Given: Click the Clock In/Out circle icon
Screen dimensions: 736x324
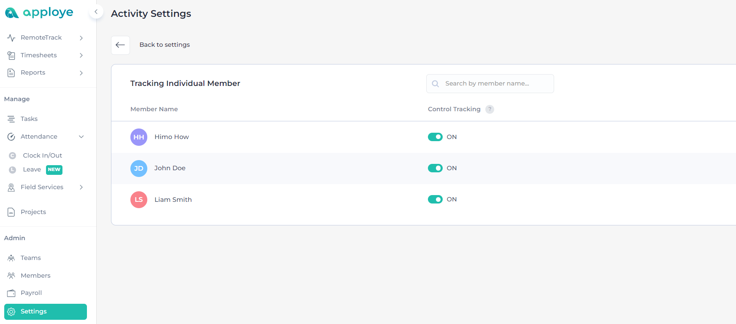Looking at the screenshot, I should pyautogui.click(x=13, y=155).
